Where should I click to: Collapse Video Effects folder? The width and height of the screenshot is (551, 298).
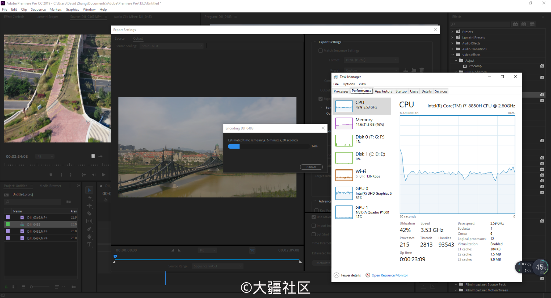[452, 55]
